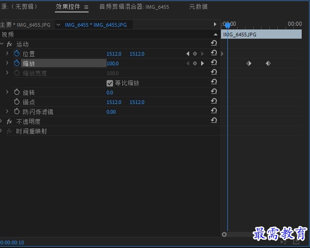This screenshot has width=310, height=248.
Task: Click the blue playhead marker on the ruler
Action: point(227,25)
